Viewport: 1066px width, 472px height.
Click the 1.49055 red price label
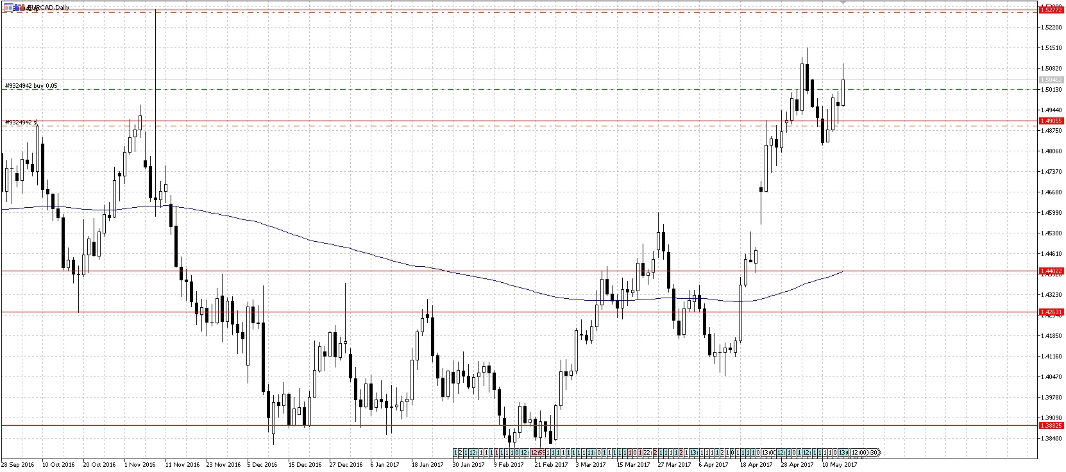[1051, 121]
